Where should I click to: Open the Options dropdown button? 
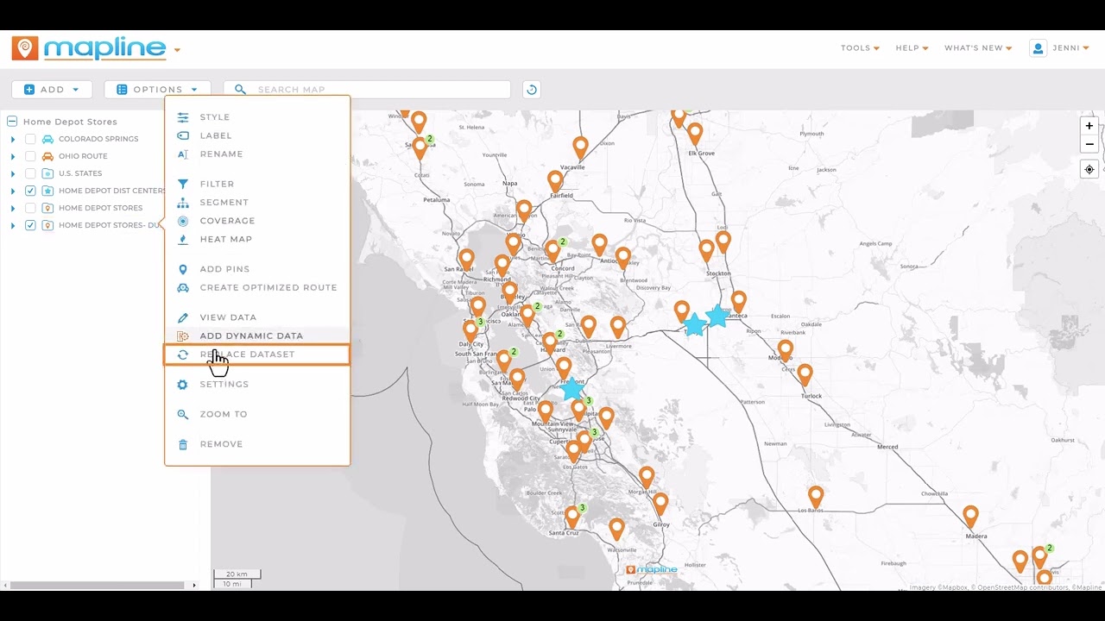pos(157,90)
